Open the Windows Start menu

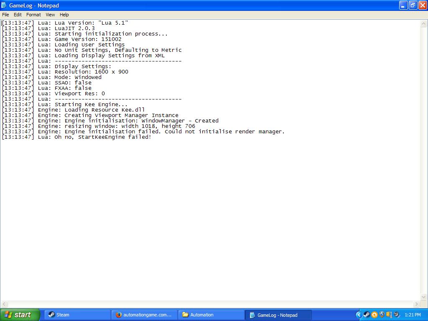coord(20,315)
